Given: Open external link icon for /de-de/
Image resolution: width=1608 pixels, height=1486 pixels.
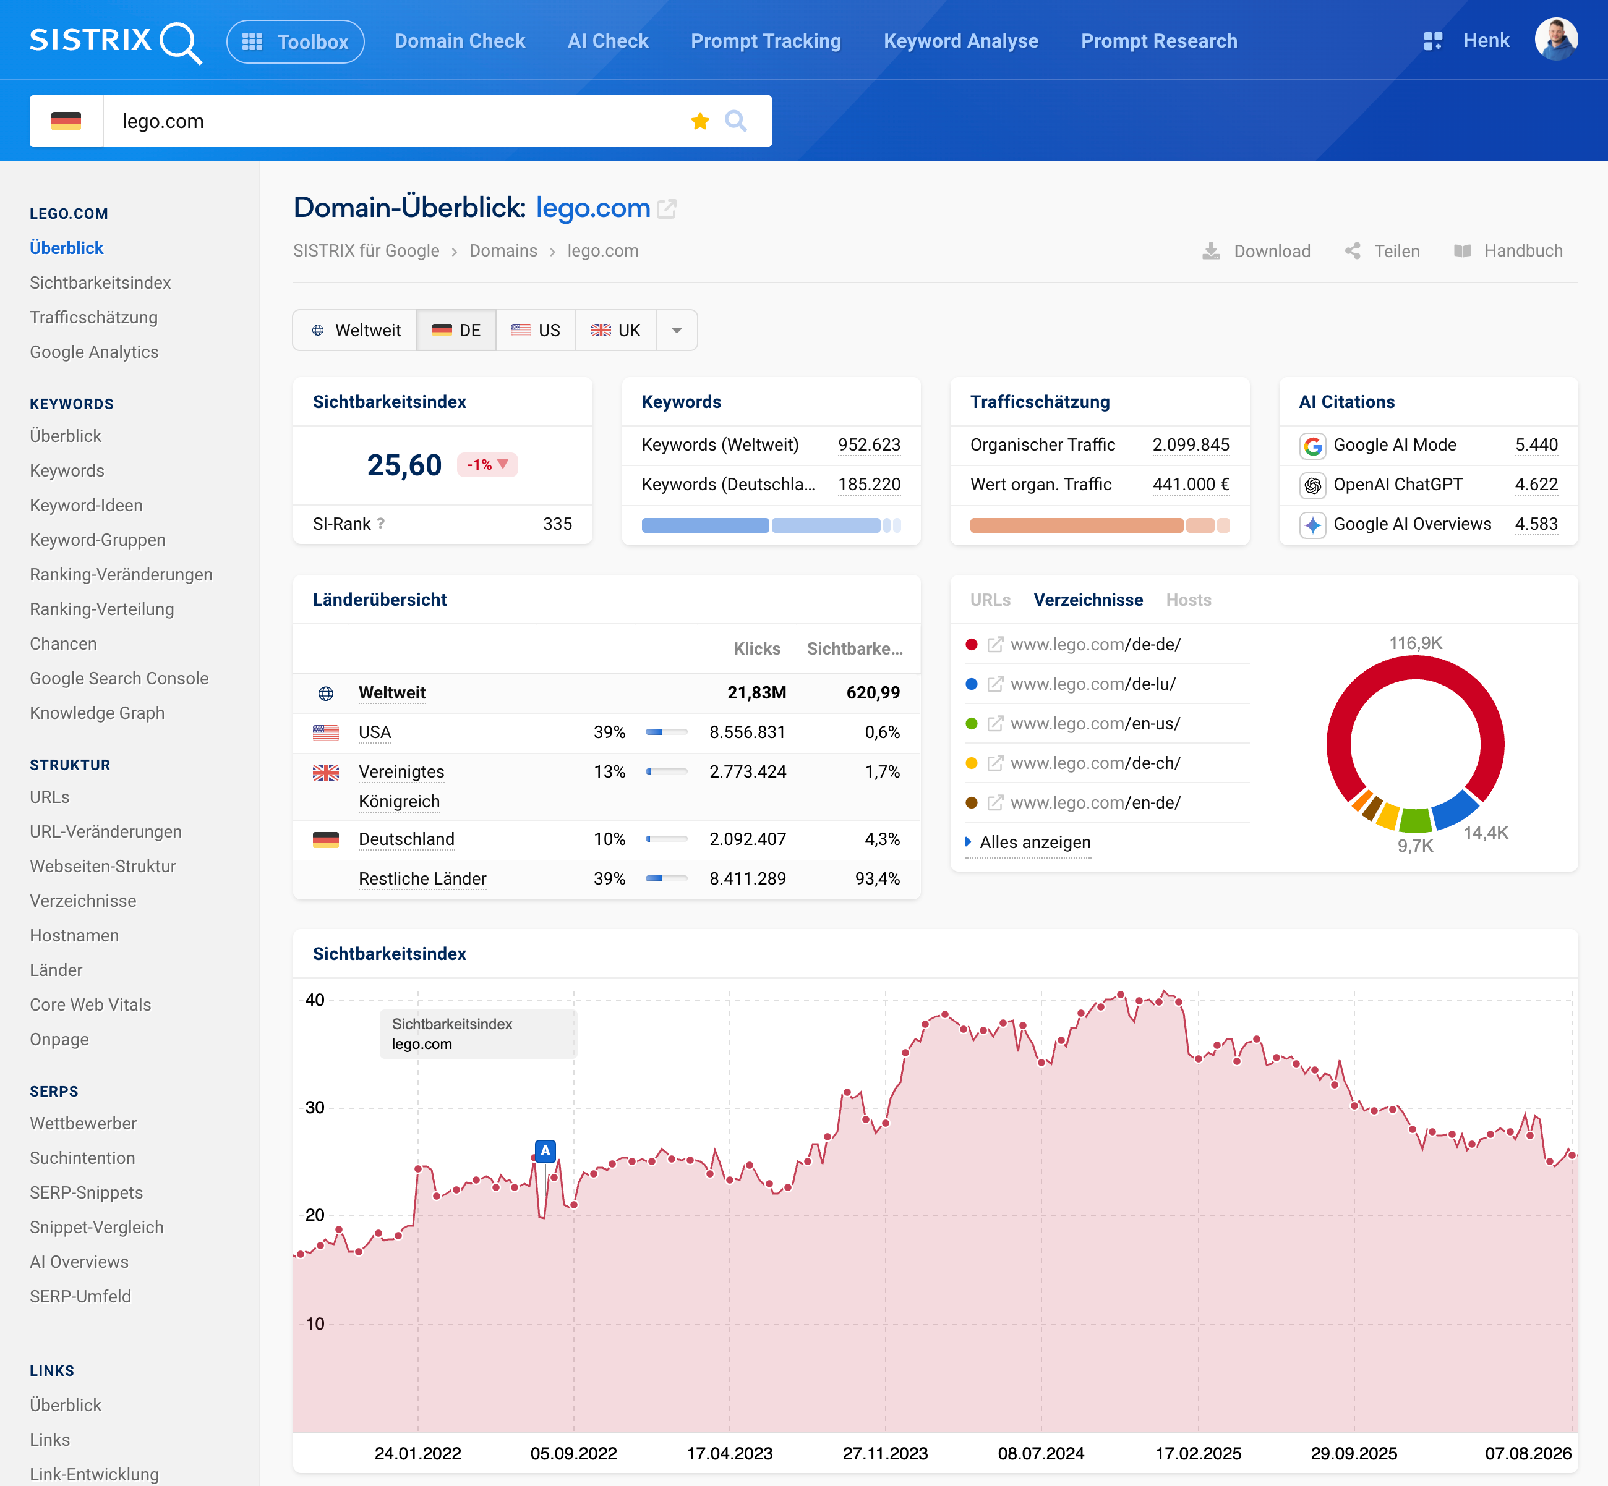Looking at the screenshot, I should coord(995,645).
